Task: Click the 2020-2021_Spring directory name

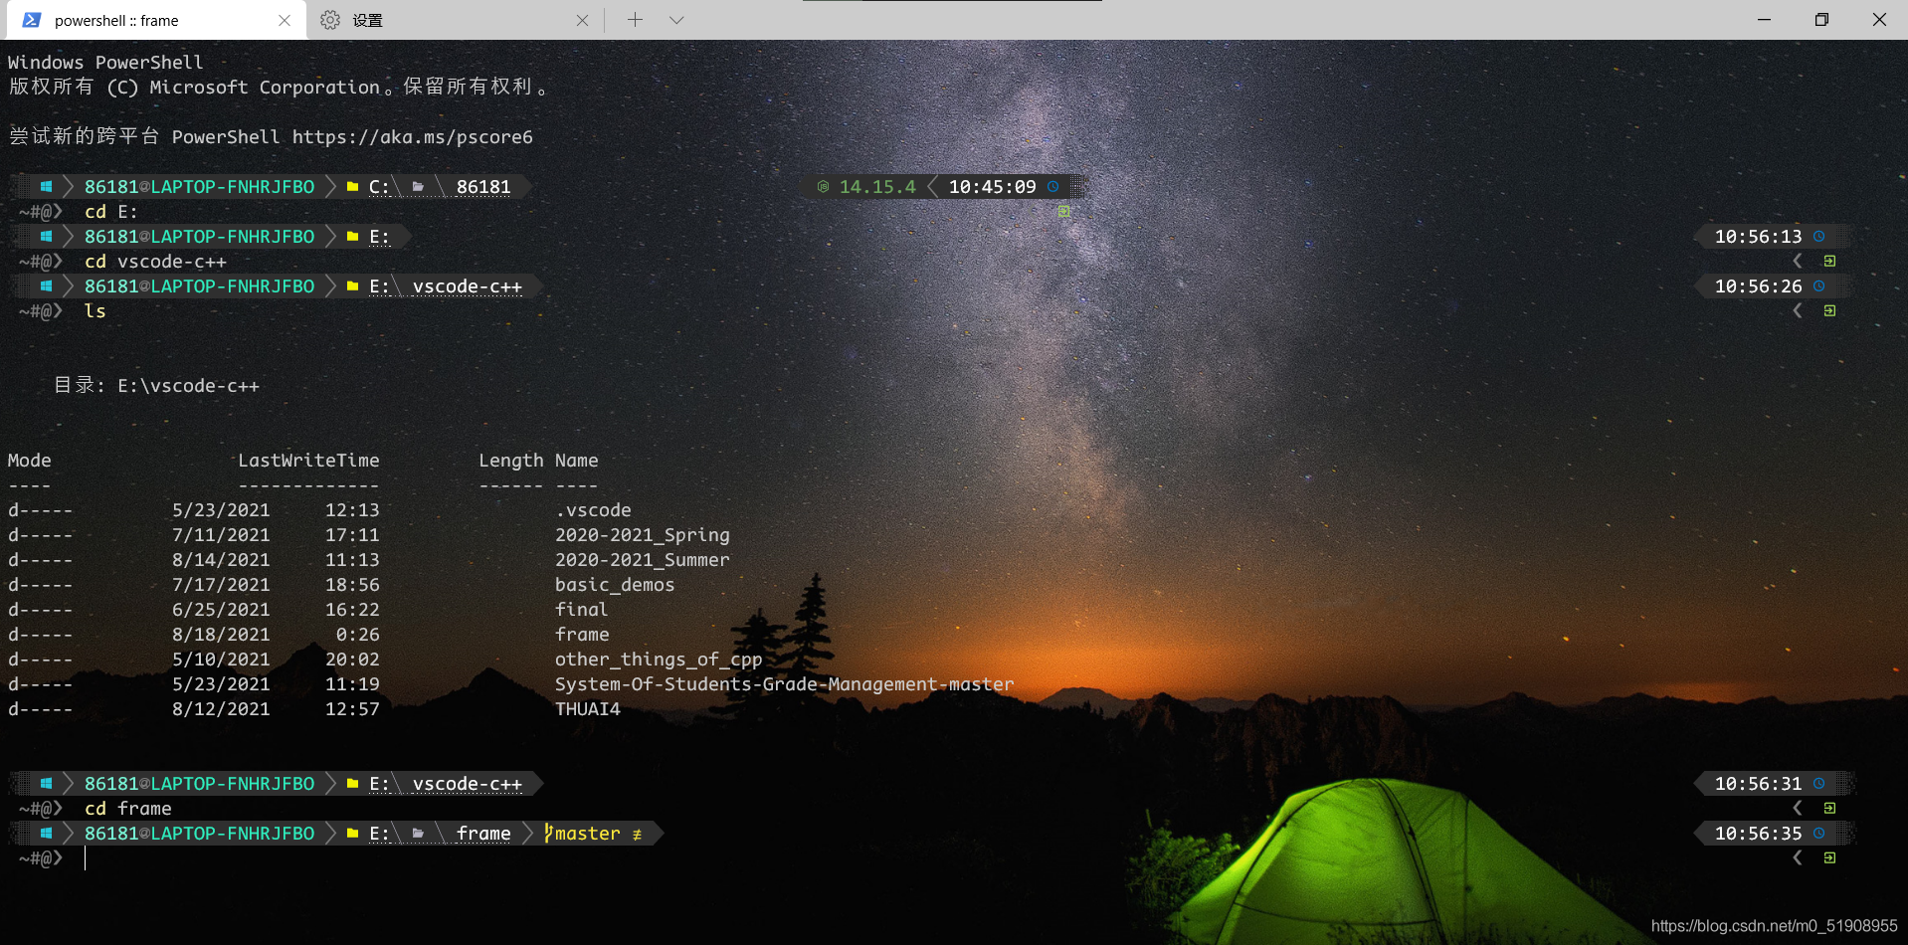Action: [643, 535]
